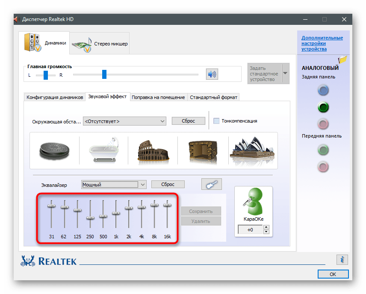Select the green rear panel audio jack
Viewport: 366px width, 294px height.
point(324,107)
